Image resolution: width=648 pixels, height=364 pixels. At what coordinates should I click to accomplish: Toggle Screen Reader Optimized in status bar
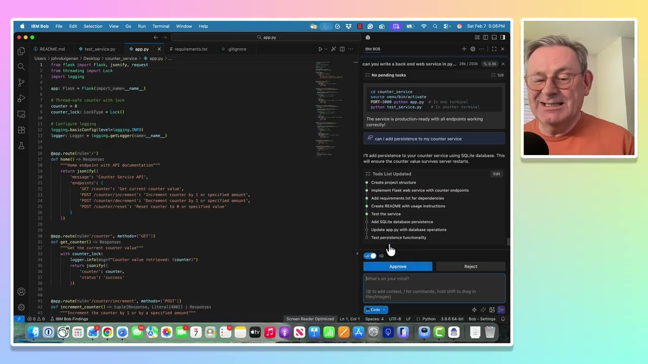tap(310, 319)
